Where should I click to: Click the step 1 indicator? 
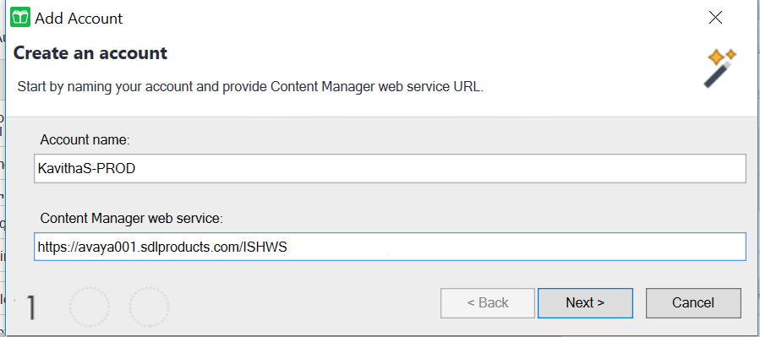click(30, 307)
